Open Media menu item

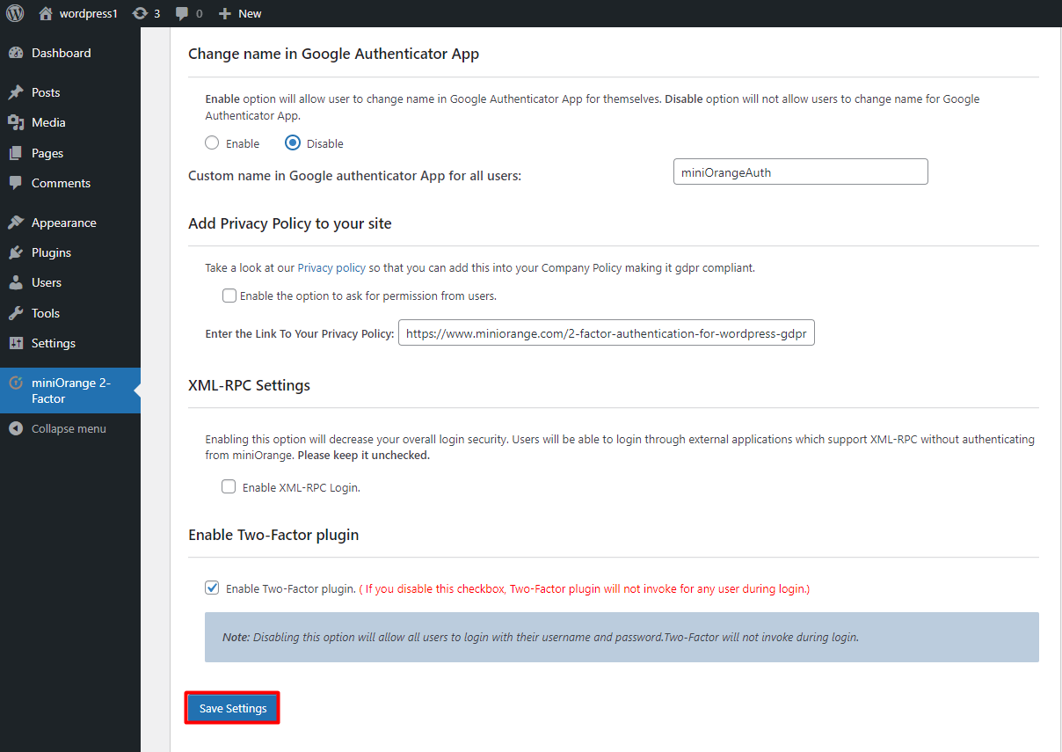pyautogui.click(x=70, y=122)
